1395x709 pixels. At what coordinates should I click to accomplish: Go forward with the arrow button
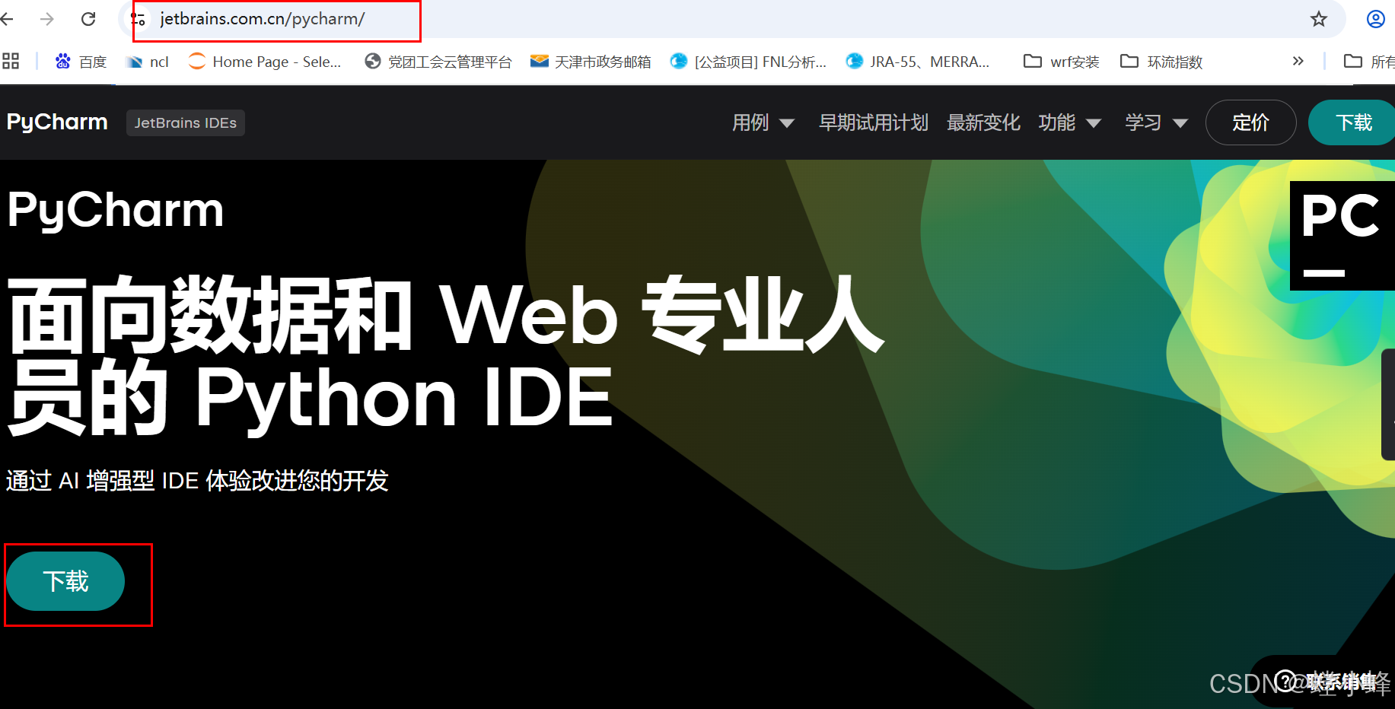pyautogui.click(x=47, y=19)
